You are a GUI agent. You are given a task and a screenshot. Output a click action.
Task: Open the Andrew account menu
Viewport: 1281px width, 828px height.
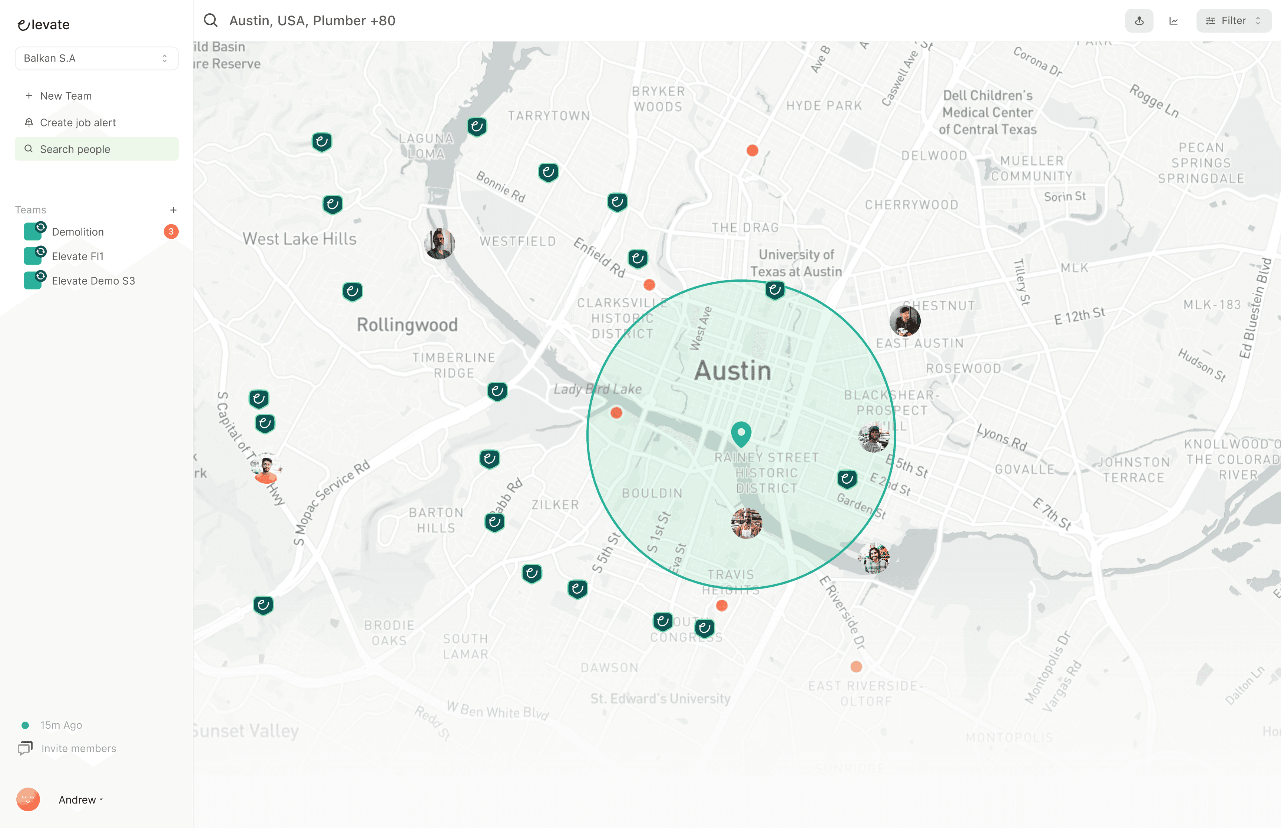[x=80, y=799]
